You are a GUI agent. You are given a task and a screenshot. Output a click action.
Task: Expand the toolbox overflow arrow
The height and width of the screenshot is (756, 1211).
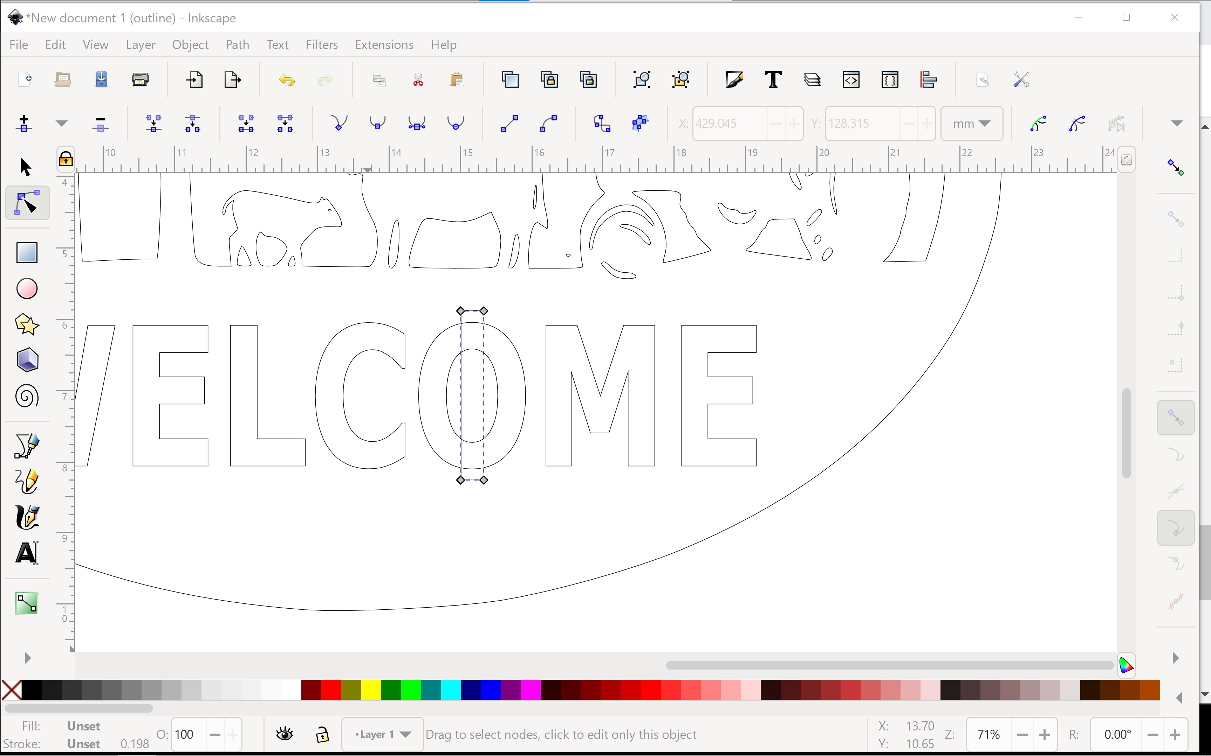pos(28,658)
